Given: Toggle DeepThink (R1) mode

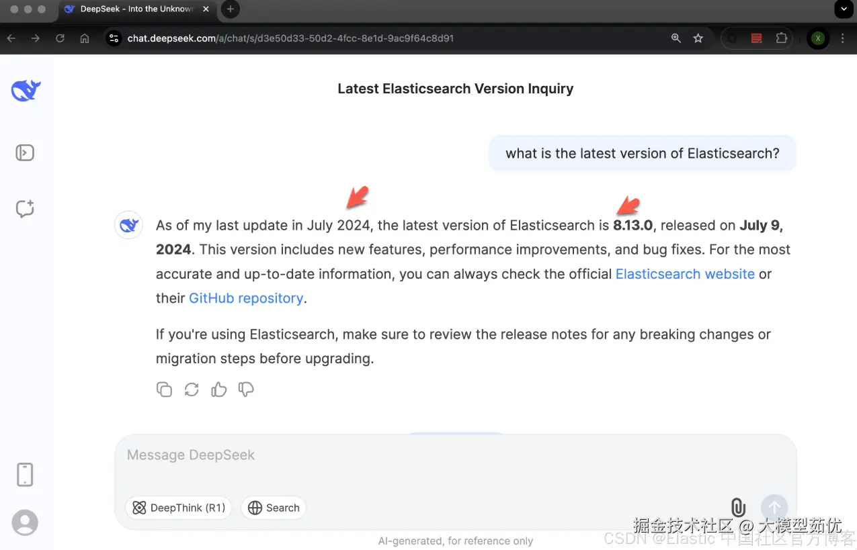Looking at the screenshot, I should [179, 508].
